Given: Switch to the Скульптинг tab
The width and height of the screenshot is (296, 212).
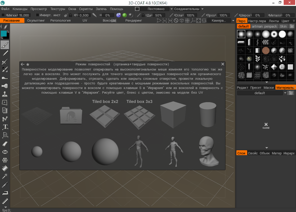Looking at the screenshot, I should (x=36, y=21).
